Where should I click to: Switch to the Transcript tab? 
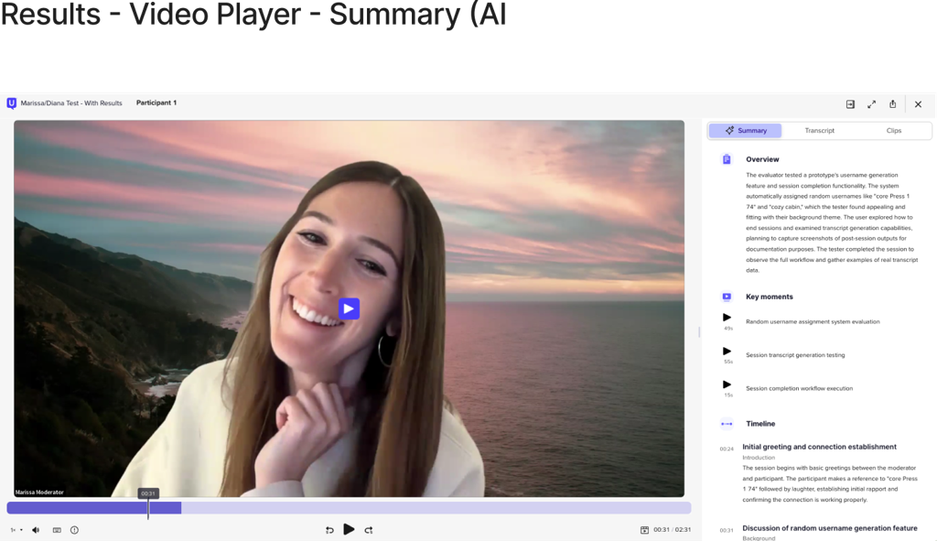[819, 131]
